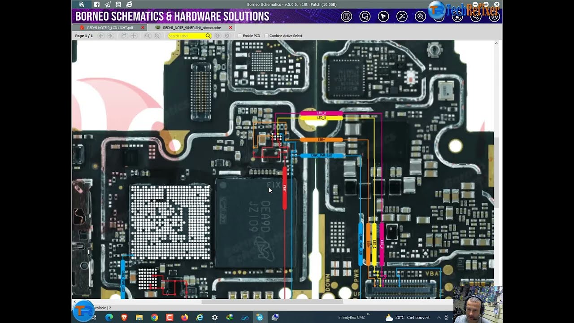Open the website browser icon in title bar

coord(129,4)
